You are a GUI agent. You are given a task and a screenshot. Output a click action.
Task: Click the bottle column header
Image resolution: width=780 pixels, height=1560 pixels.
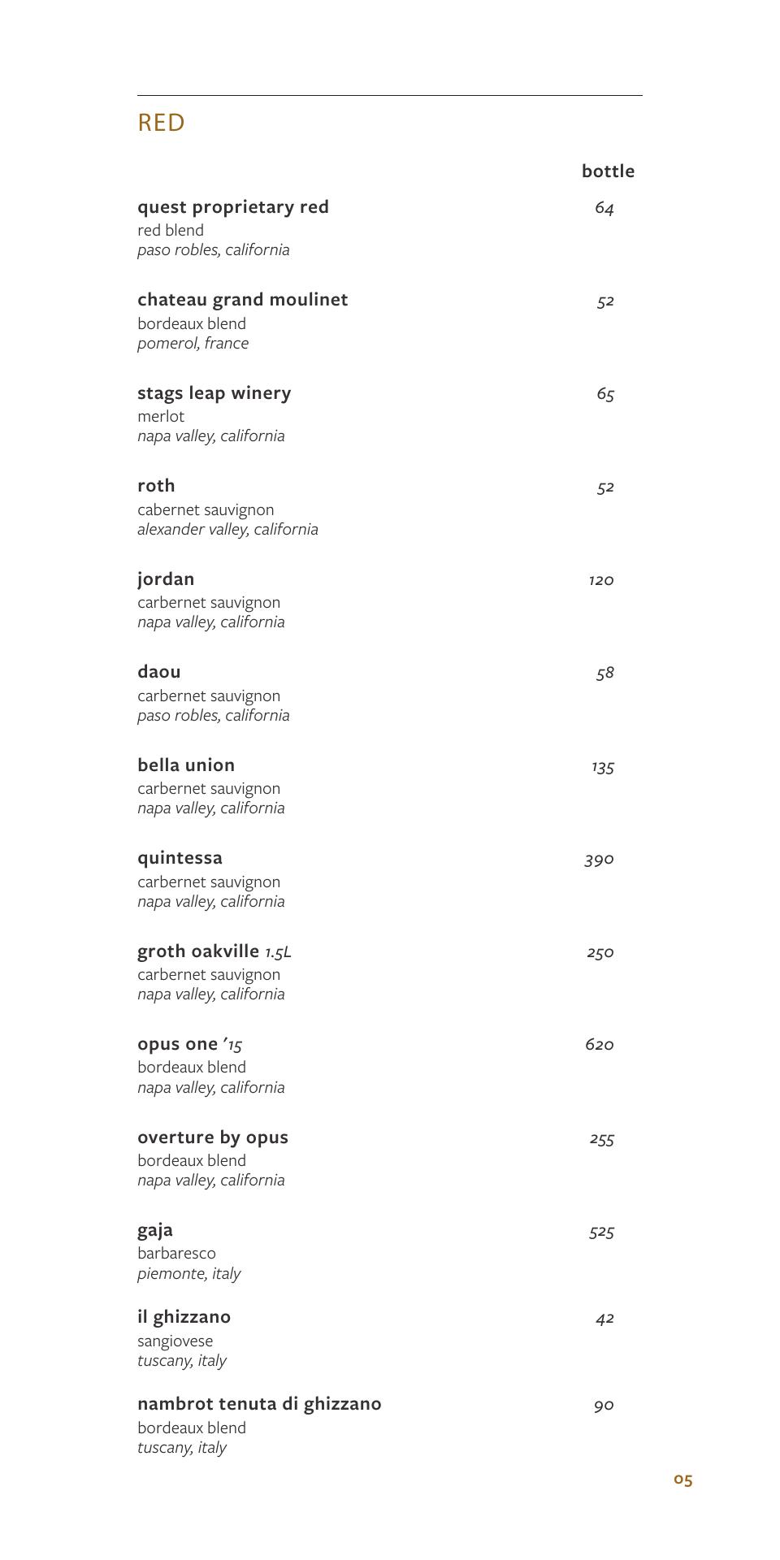(x=608, y=171)
